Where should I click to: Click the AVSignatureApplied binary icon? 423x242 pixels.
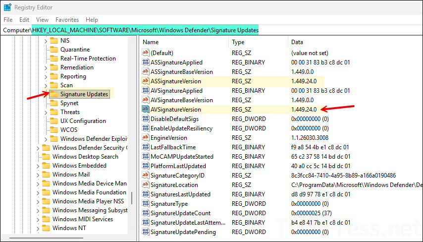point(146,90)
